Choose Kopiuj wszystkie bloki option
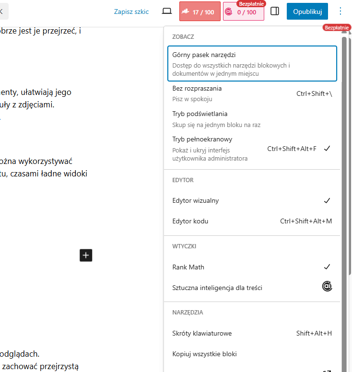Viewport: 352px width, 372px height. [x=252, y=354]
